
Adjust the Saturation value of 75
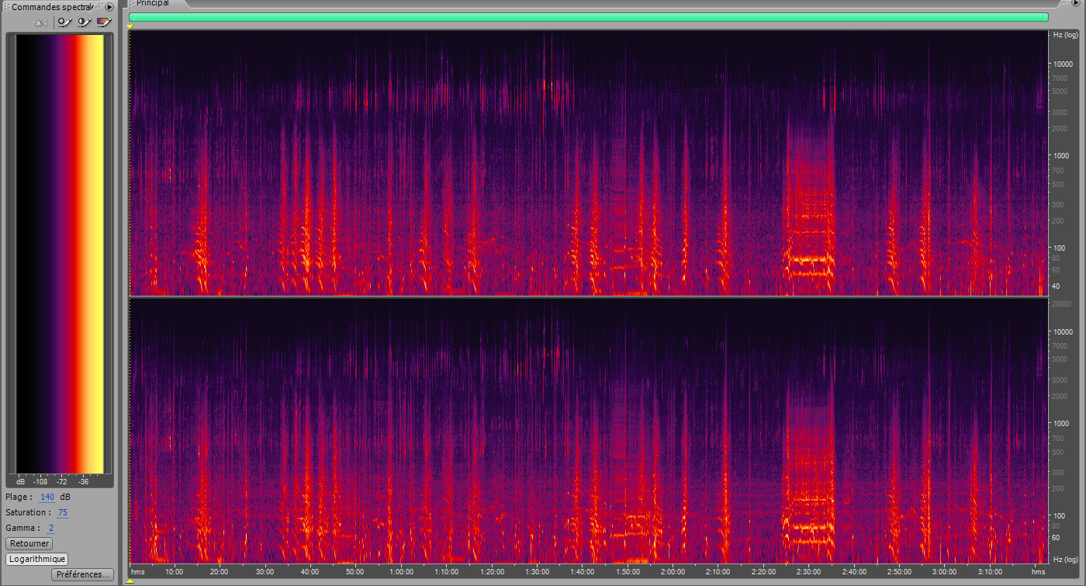pyautogui.click(x=63, y=512)
